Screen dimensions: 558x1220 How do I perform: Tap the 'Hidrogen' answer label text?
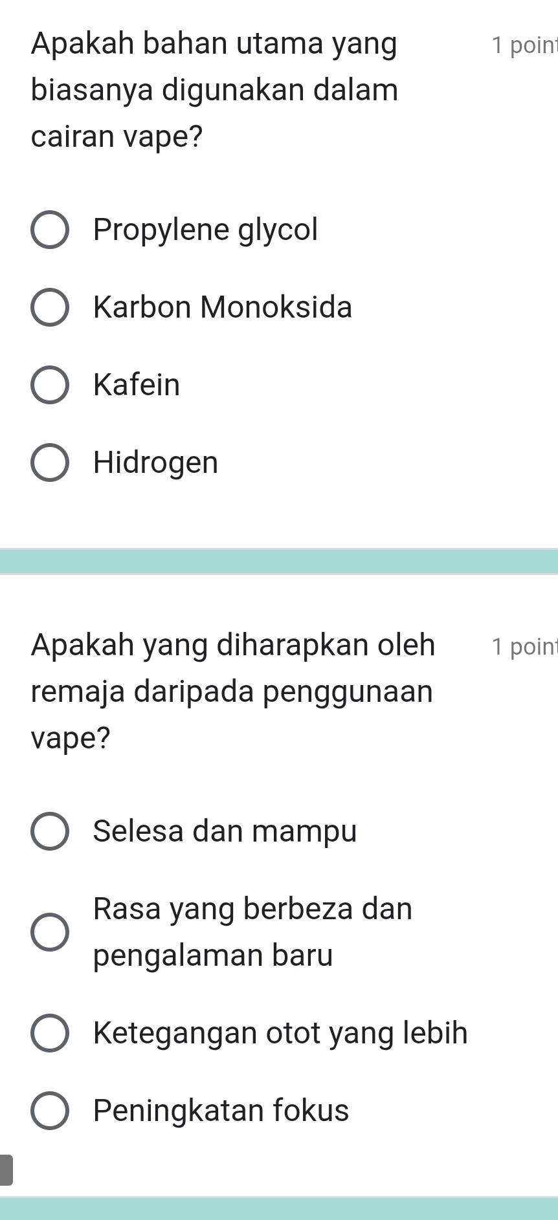point(156,463)
